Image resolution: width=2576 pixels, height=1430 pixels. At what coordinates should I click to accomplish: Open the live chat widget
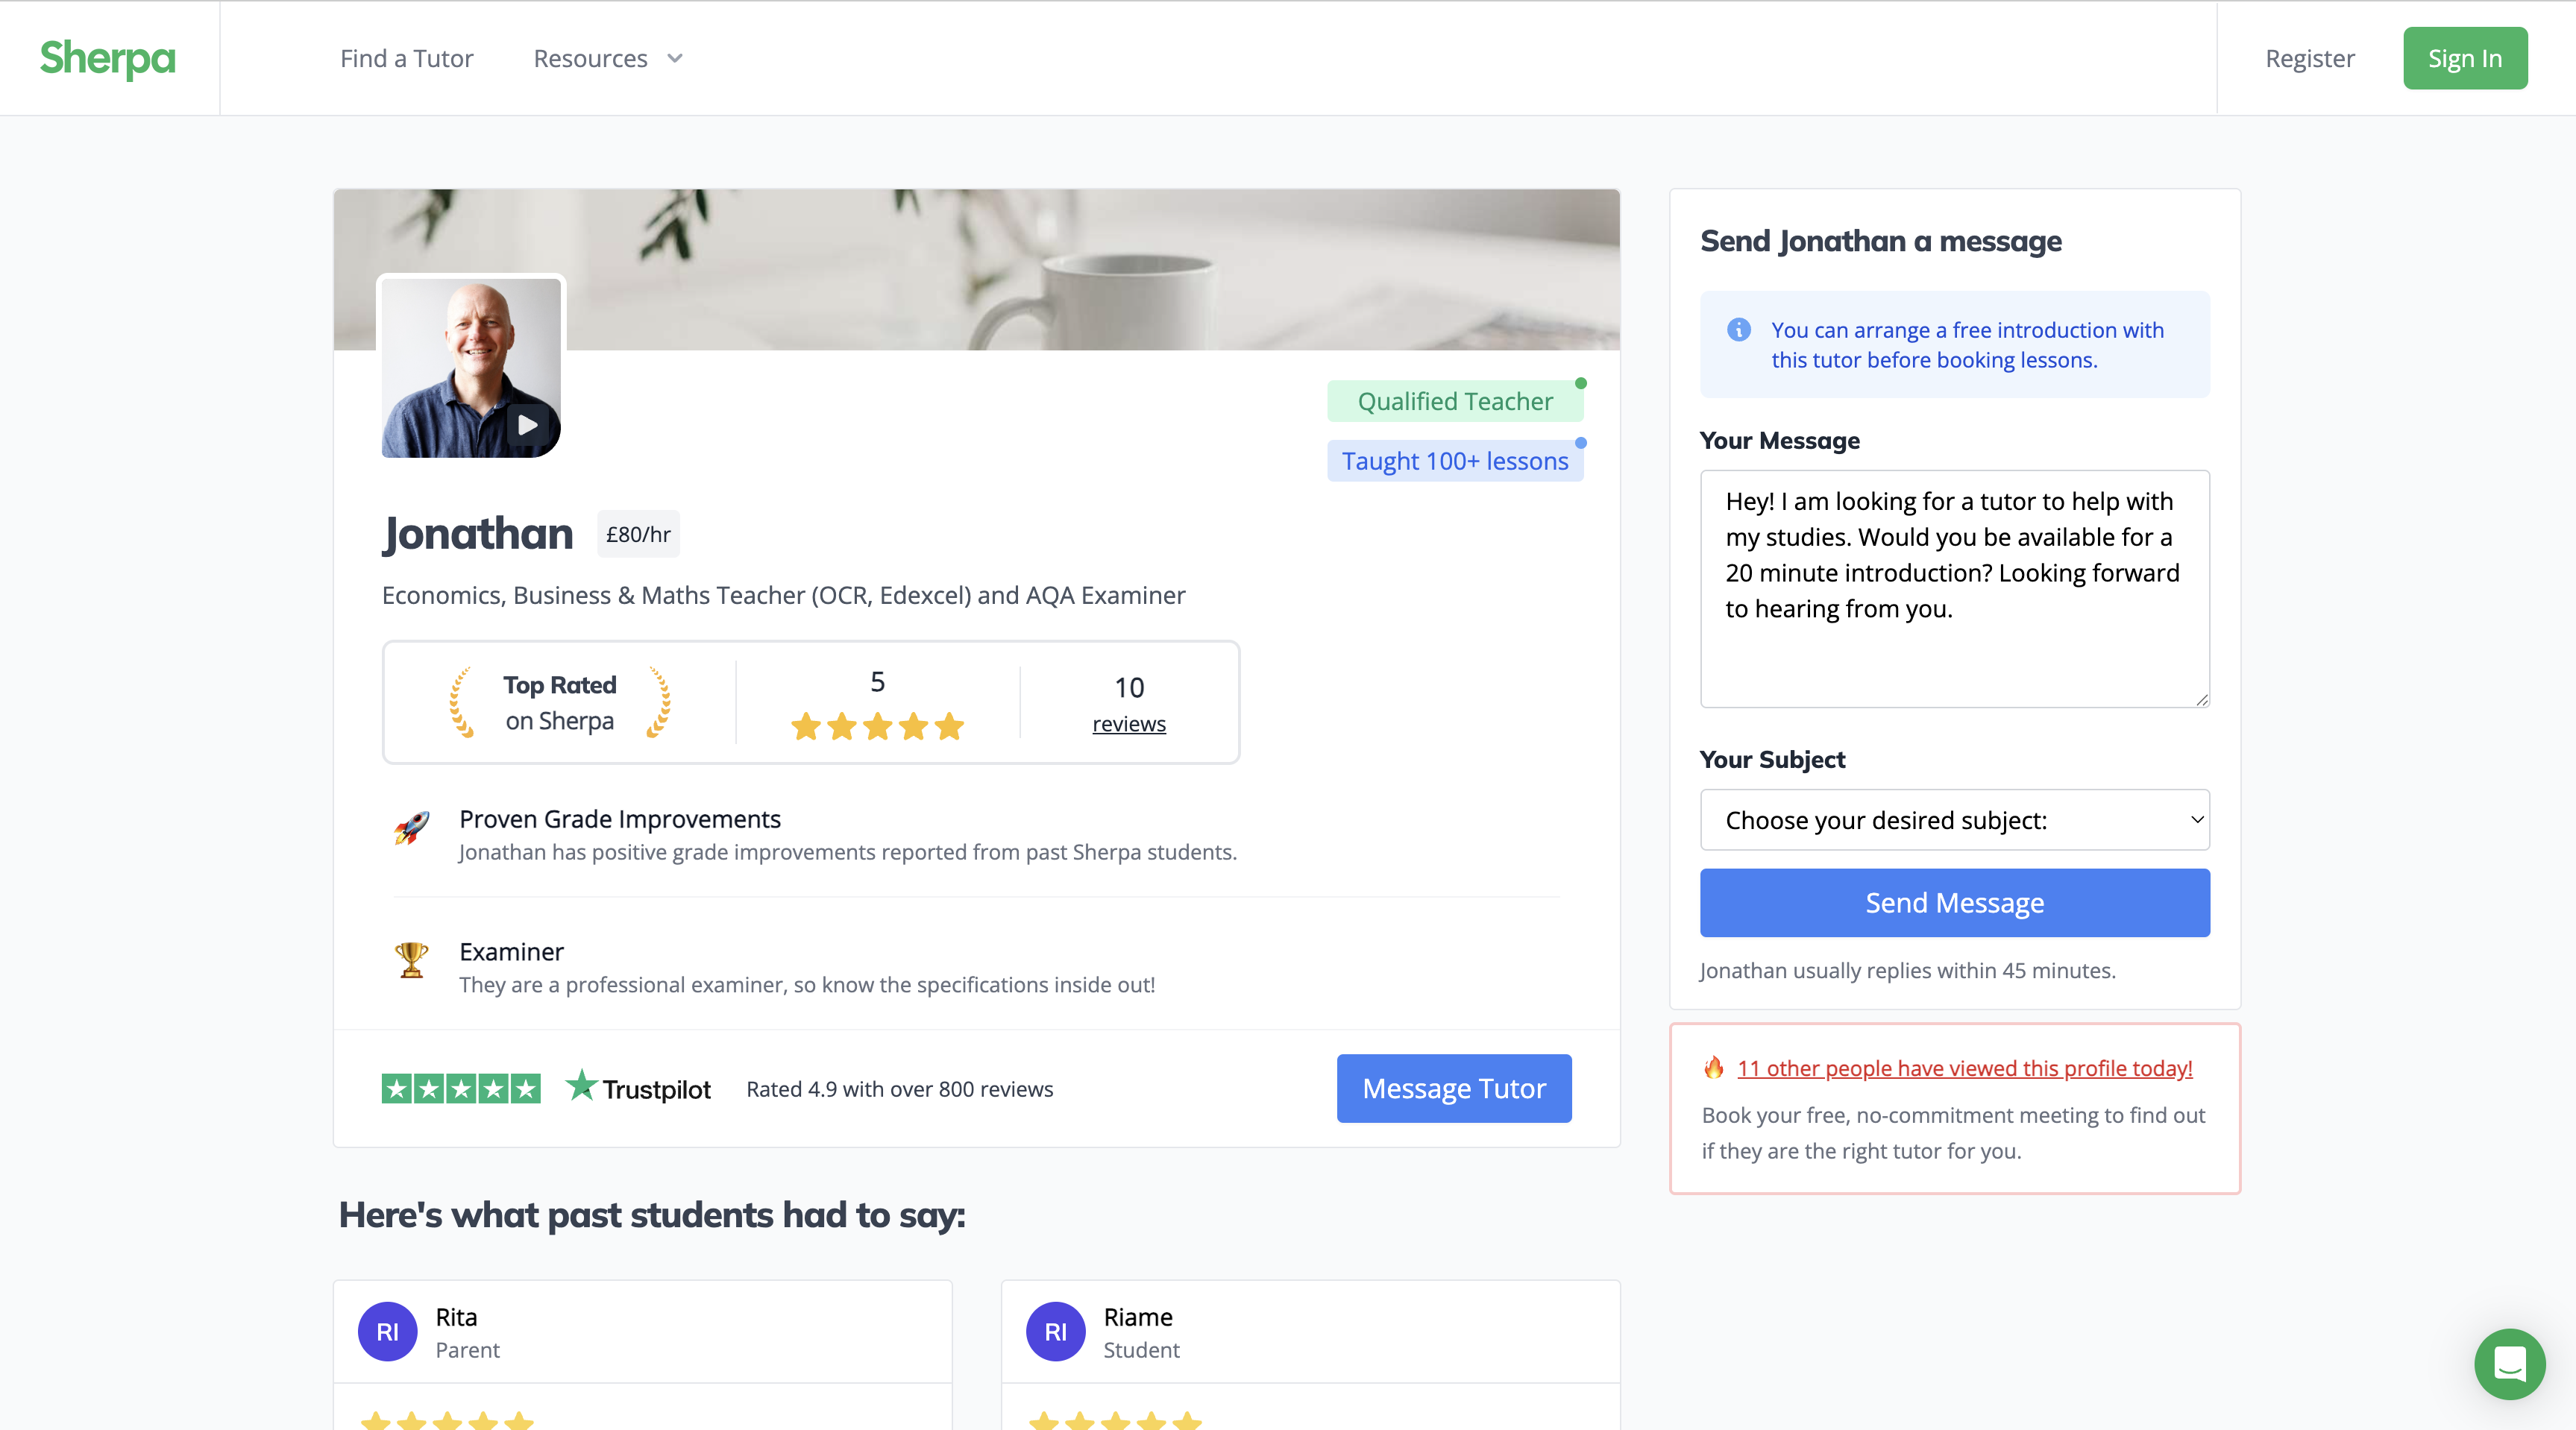click(x=2509, y=1363)
